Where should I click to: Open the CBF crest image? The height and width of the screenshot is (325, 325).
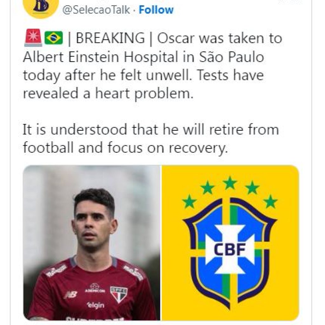point(230,243)
